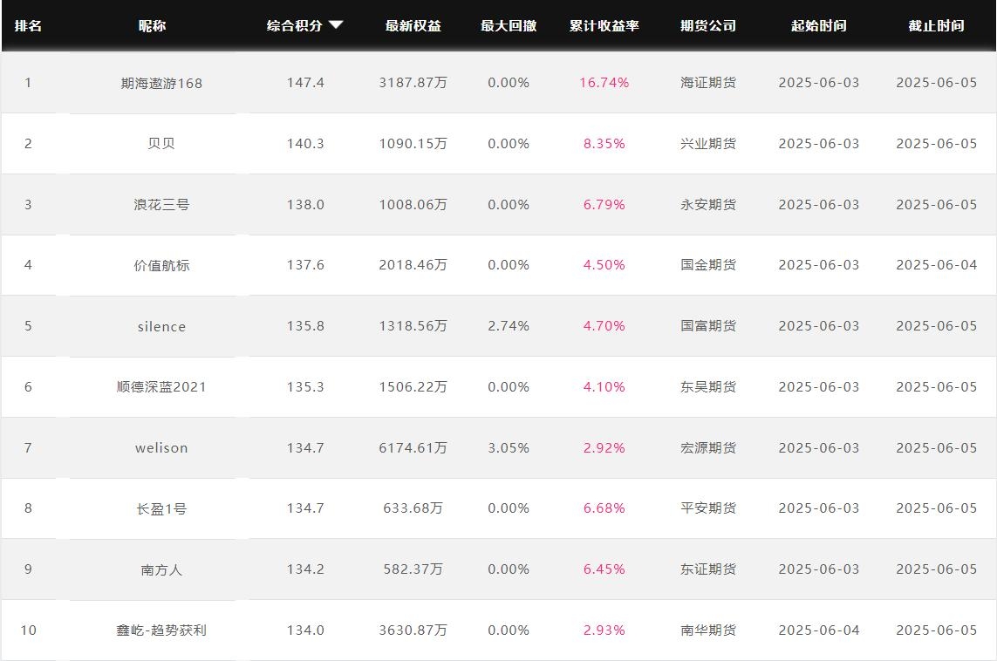Click the score 138.0

(305, 205)
